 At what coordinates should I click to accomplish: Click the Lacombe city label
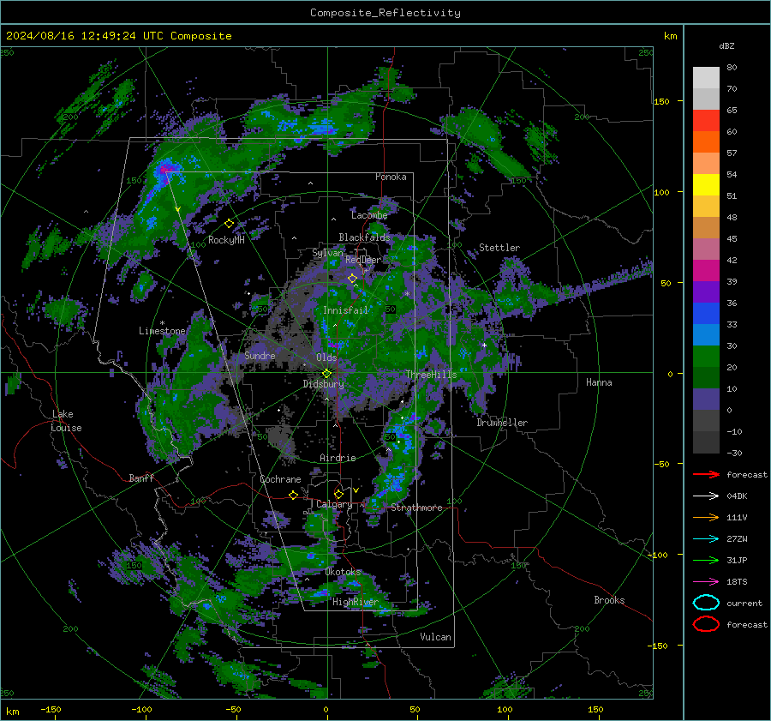pyautogui.click(x=369, y=215)
